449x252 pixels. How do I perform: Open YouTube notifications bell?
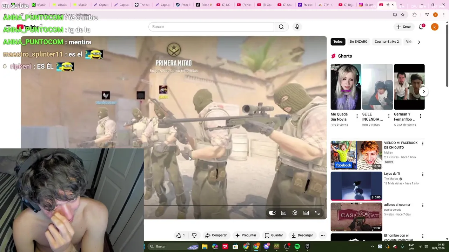[421, 27]
